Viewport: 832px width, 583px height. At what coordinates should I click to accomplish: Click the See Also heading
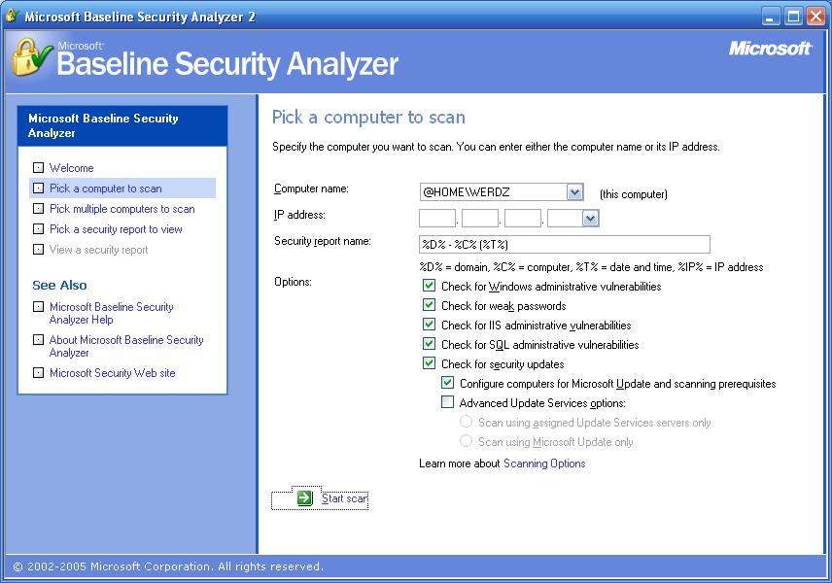point(59,285)
